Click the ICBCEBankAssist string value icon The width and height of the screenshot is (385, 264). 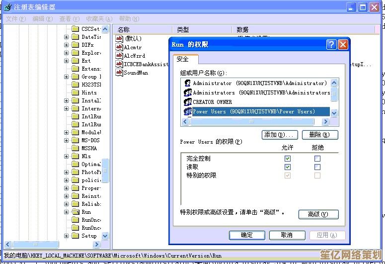point(119,64)
